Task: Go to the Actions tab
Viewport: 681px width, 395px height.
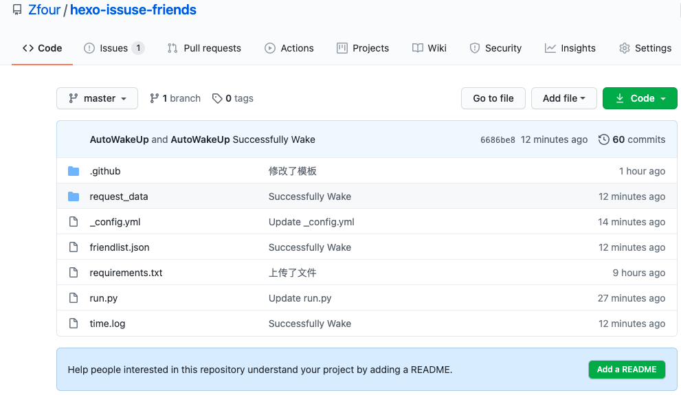Action: [x=289, y=48]
